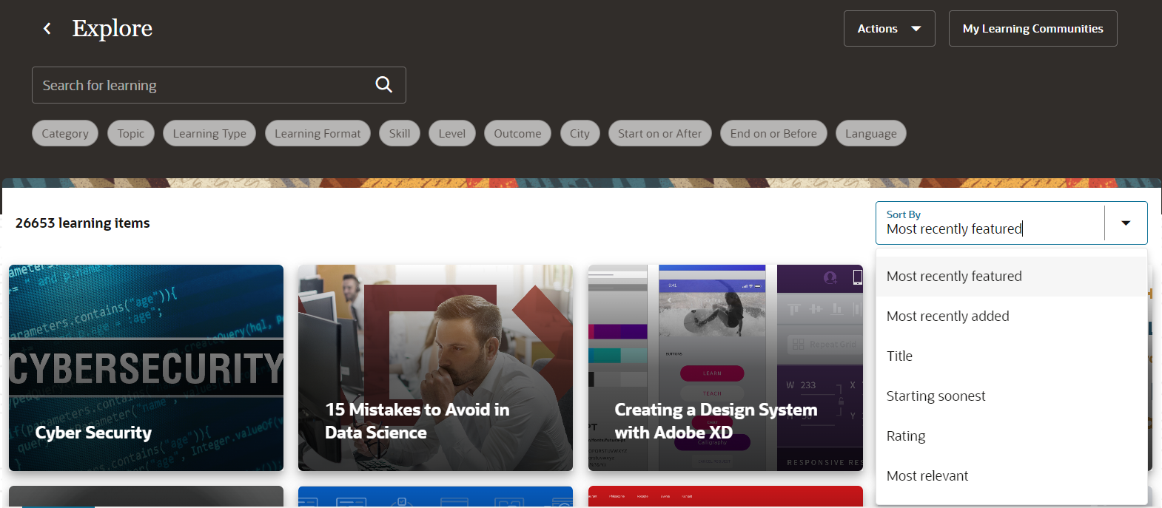
Task: Select Most recently added sorting
Action: (1011, 316)
